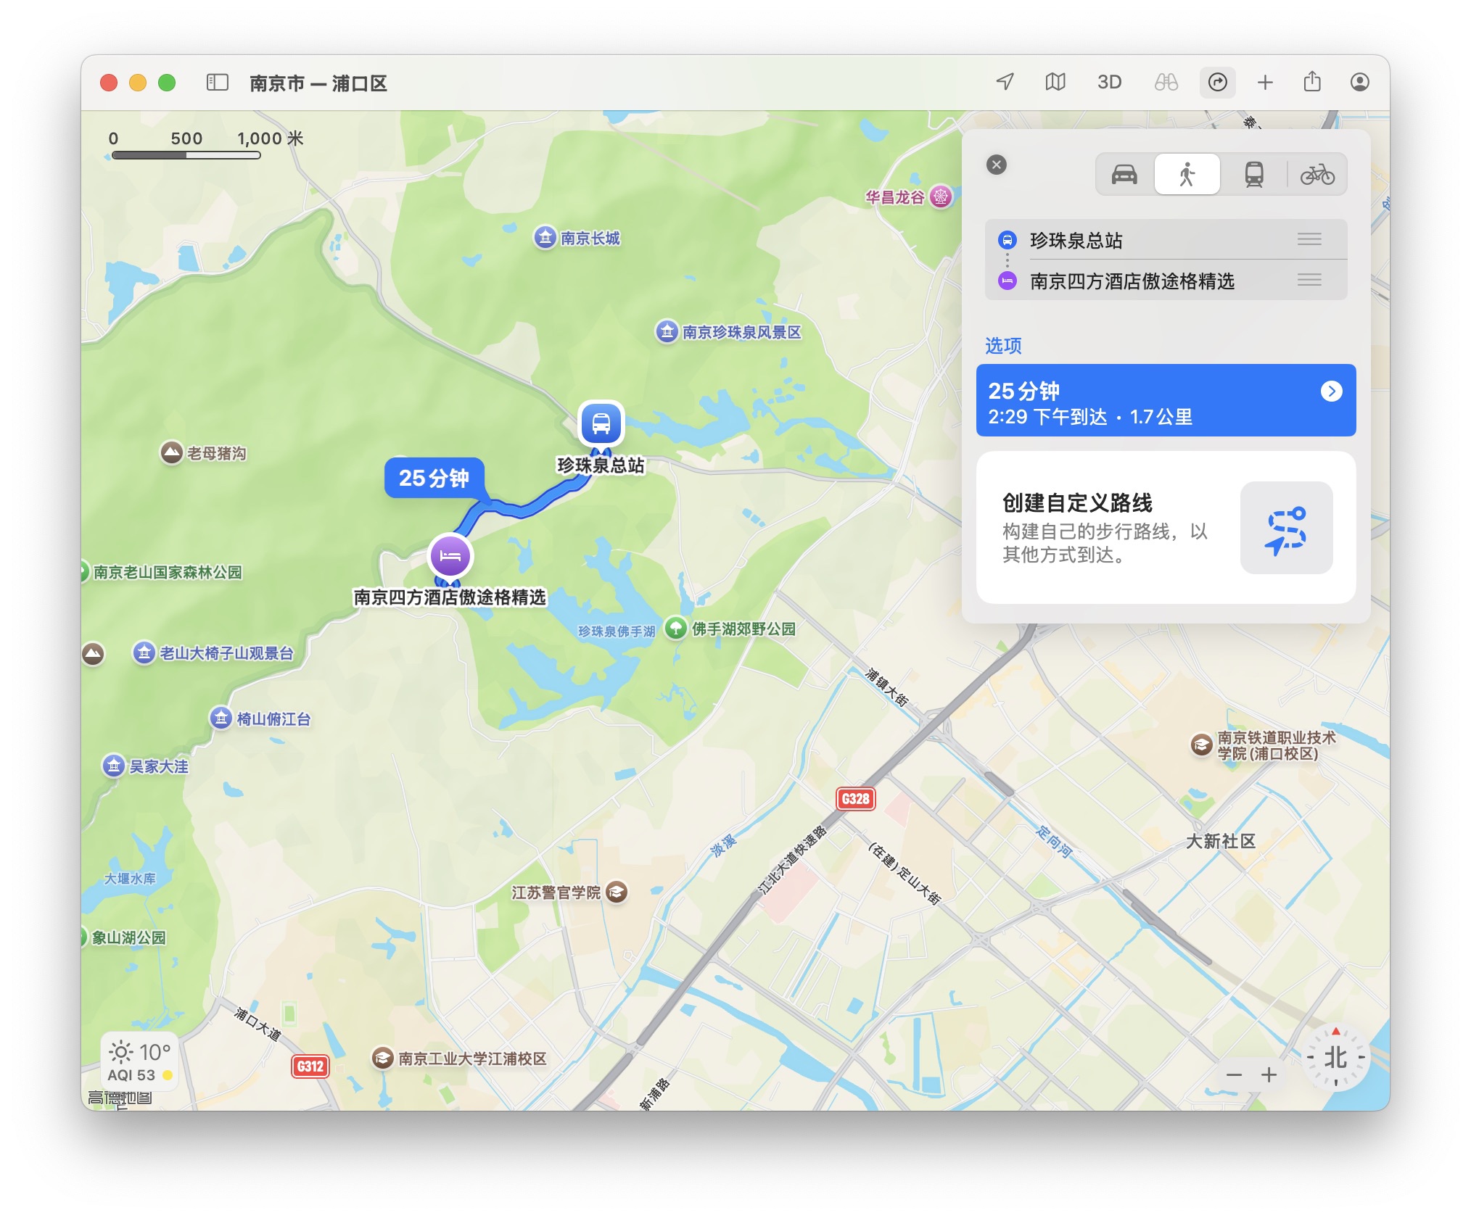Select walking transport mode
Image resolution: width=1471 pixels, height=1218 pixels.
click(x=1187, y=174)
